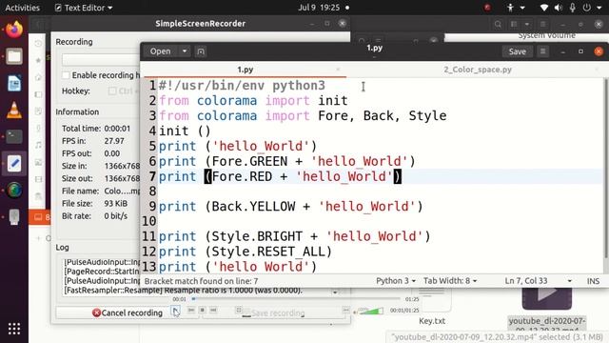Click the search icon in Files window

(x=498, y=24)
